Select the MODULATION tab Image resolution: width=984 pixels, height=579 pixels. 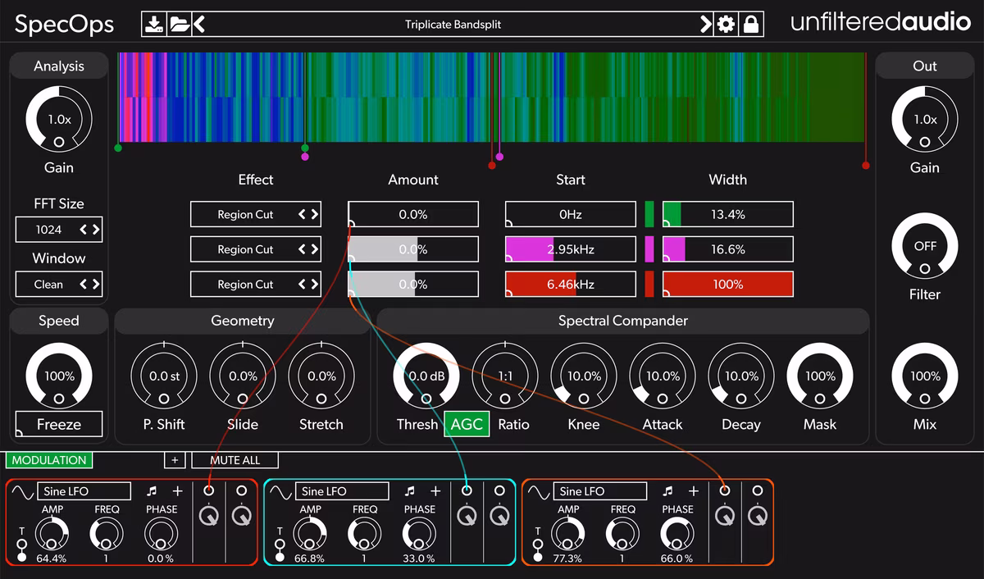tap(48, 460)
